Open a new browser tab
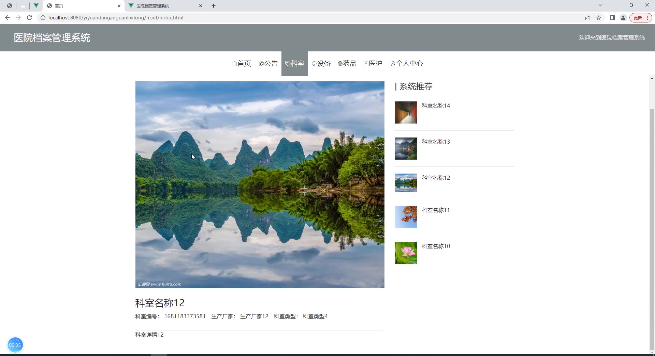655x356 pixels. pyautogui.click(x=214, y=6)
